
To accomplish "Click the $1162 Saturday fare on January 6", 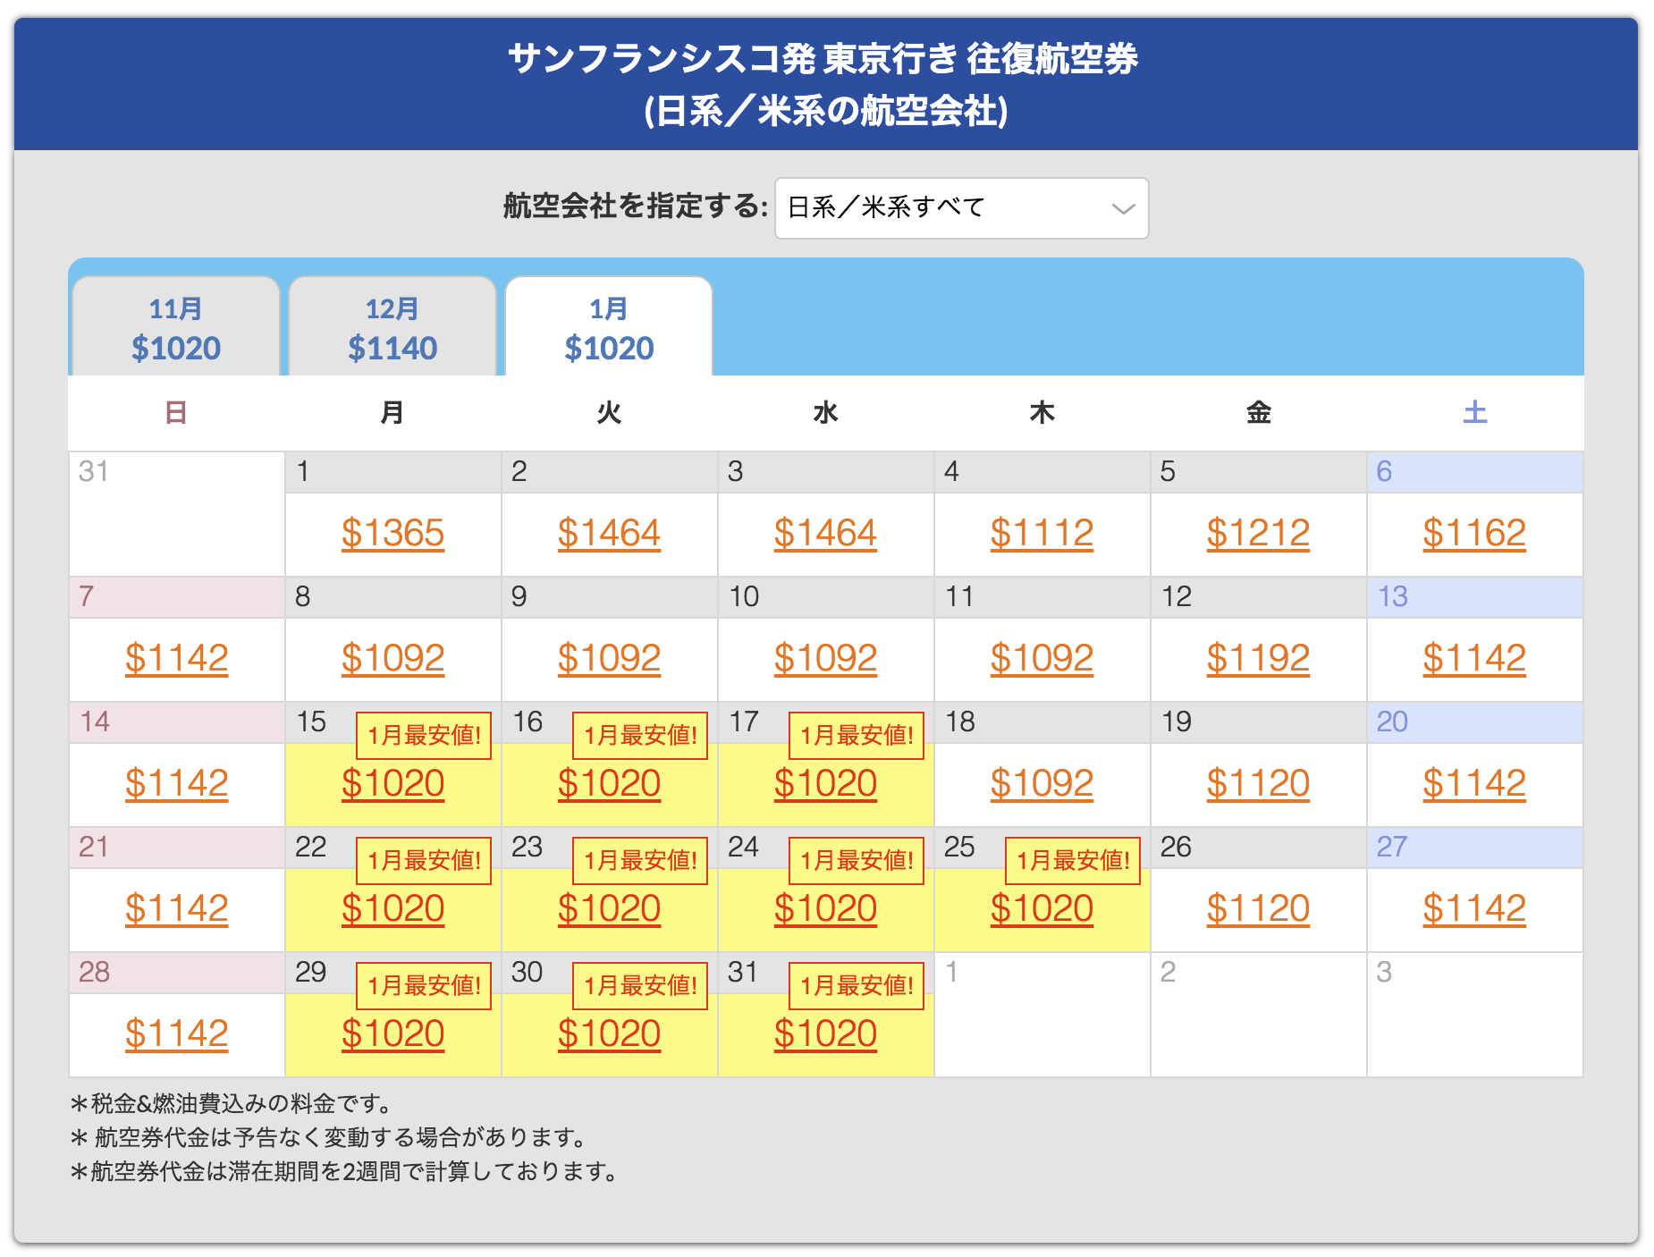I will tap(1473, 533).
